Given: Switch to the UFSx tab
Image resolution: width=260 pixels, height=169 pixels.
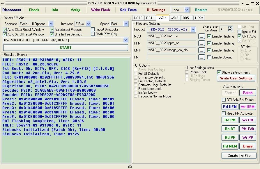Looking at the screenshot, I should [199, 18].
